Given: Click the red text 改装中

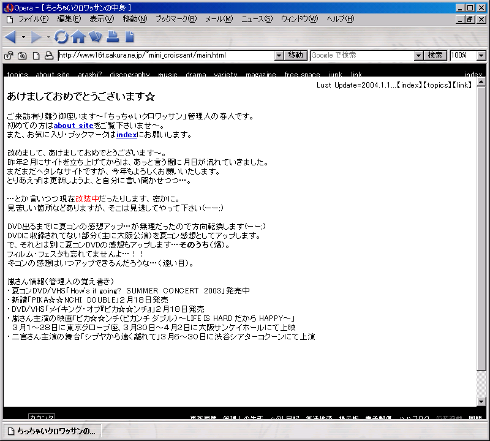Looking at the screenshot, I should [87, 199].
